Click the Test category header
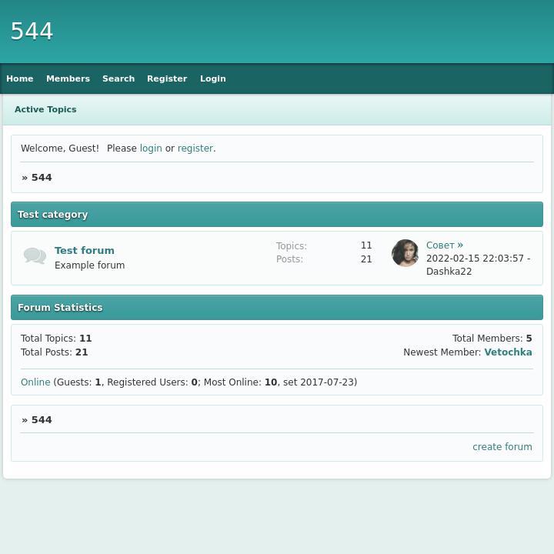 (x=53, y=215)
